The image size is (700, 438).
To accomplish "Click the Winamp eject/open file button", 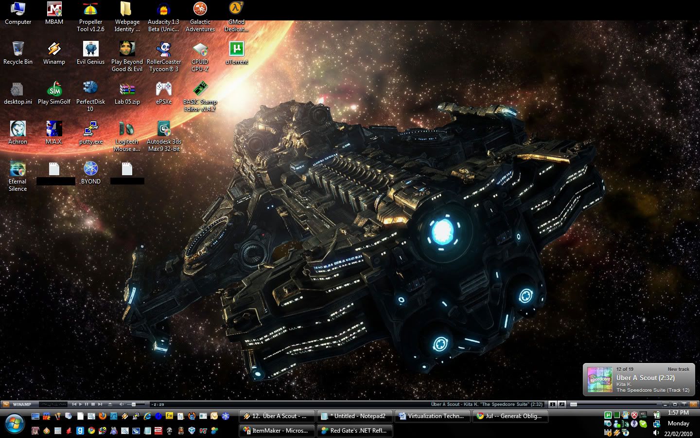I will 110,404.
